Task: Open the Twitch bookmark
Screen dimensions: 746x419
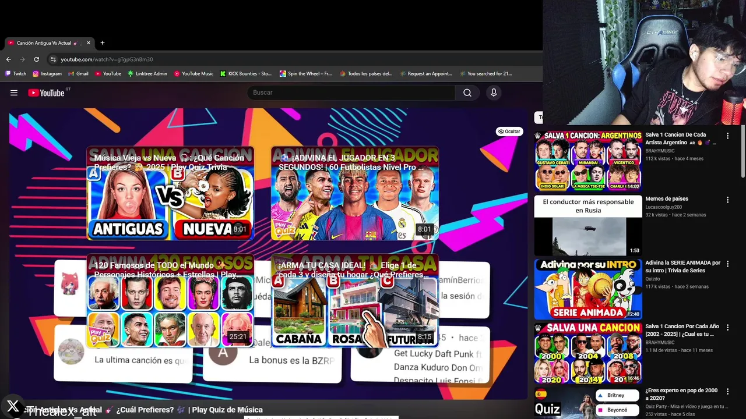Action: (x=16, y=74)
